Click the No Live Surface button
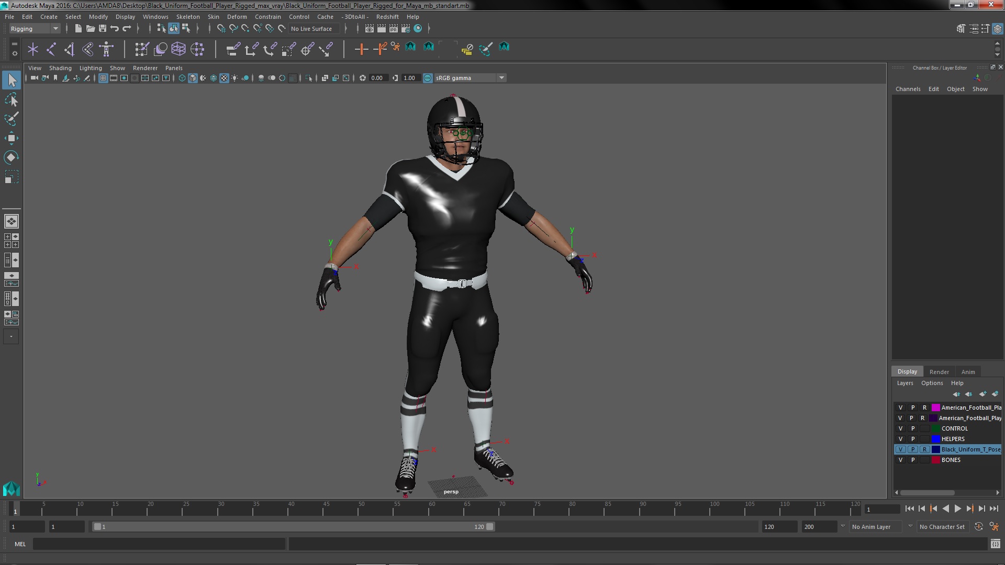1005x565 pixels. point(311,29)
